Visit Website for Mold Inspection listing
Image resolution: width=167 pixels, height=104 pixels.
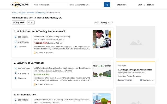[23, 42]
